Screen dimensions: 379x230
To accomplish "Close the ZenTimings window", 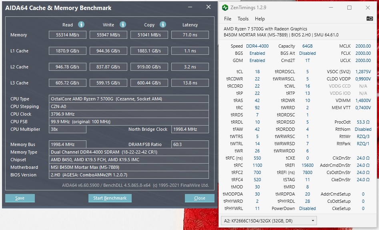I will coord(368,8).
